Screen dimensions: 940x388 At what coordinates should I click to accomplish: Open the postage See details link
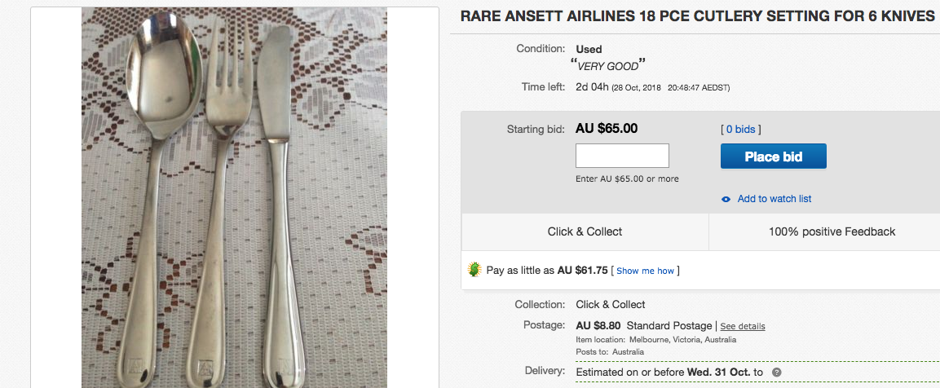pyautogui.click(x=742, y=326)
